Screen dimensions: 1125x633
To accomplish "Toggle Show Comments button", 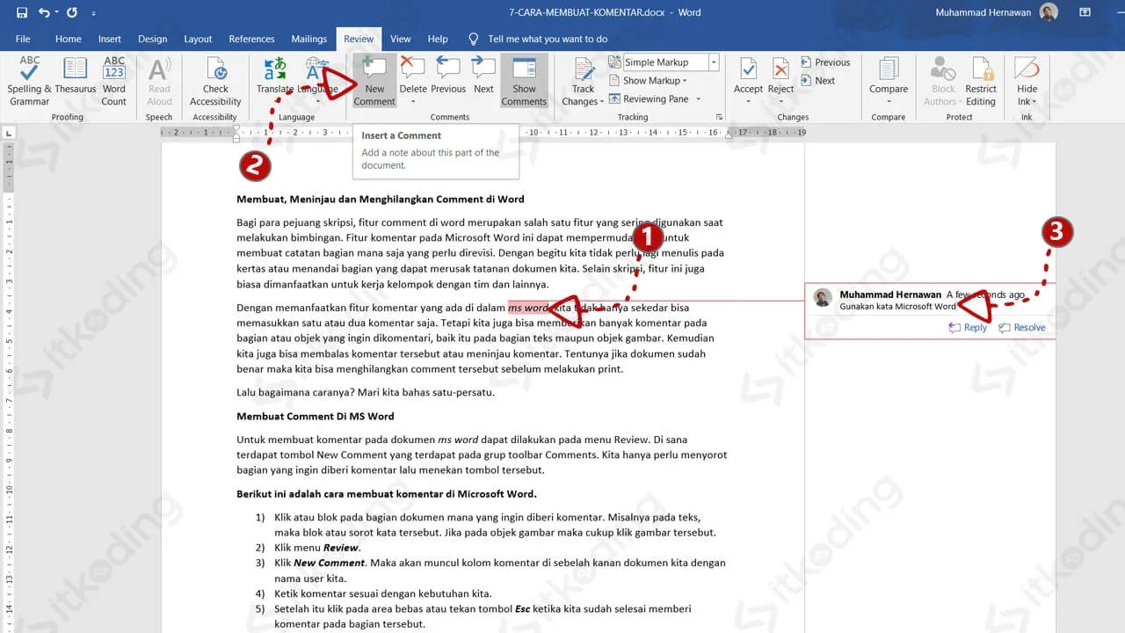I will [524, 81].
